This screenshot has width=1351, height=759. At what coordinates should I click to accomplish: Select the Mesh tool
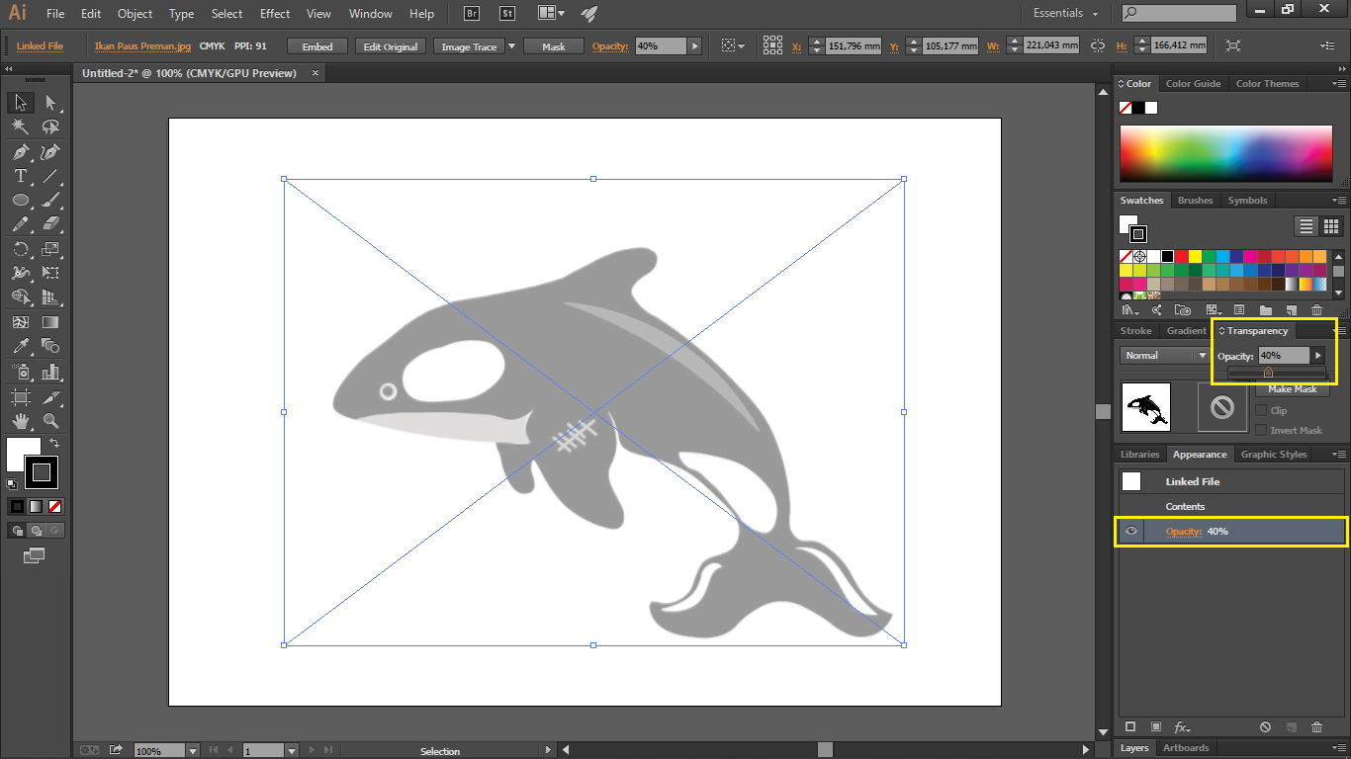(20, 322)
